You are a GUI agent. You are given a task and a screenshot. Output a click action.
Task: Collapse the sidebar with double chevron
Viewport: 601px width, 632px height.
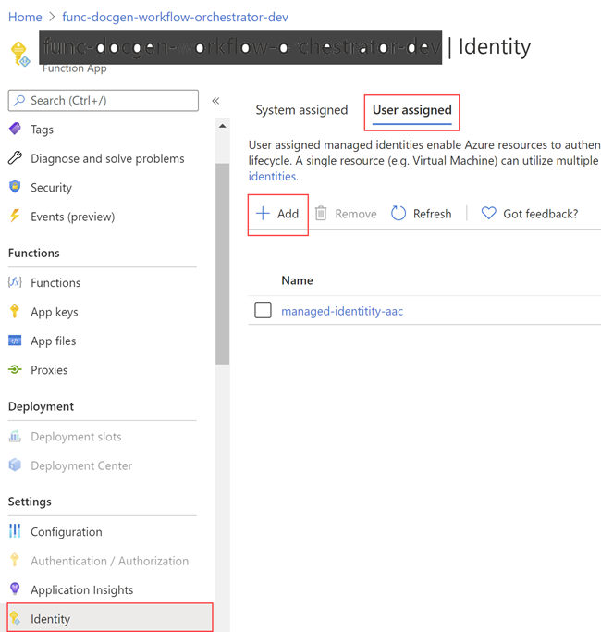point(216,101)
